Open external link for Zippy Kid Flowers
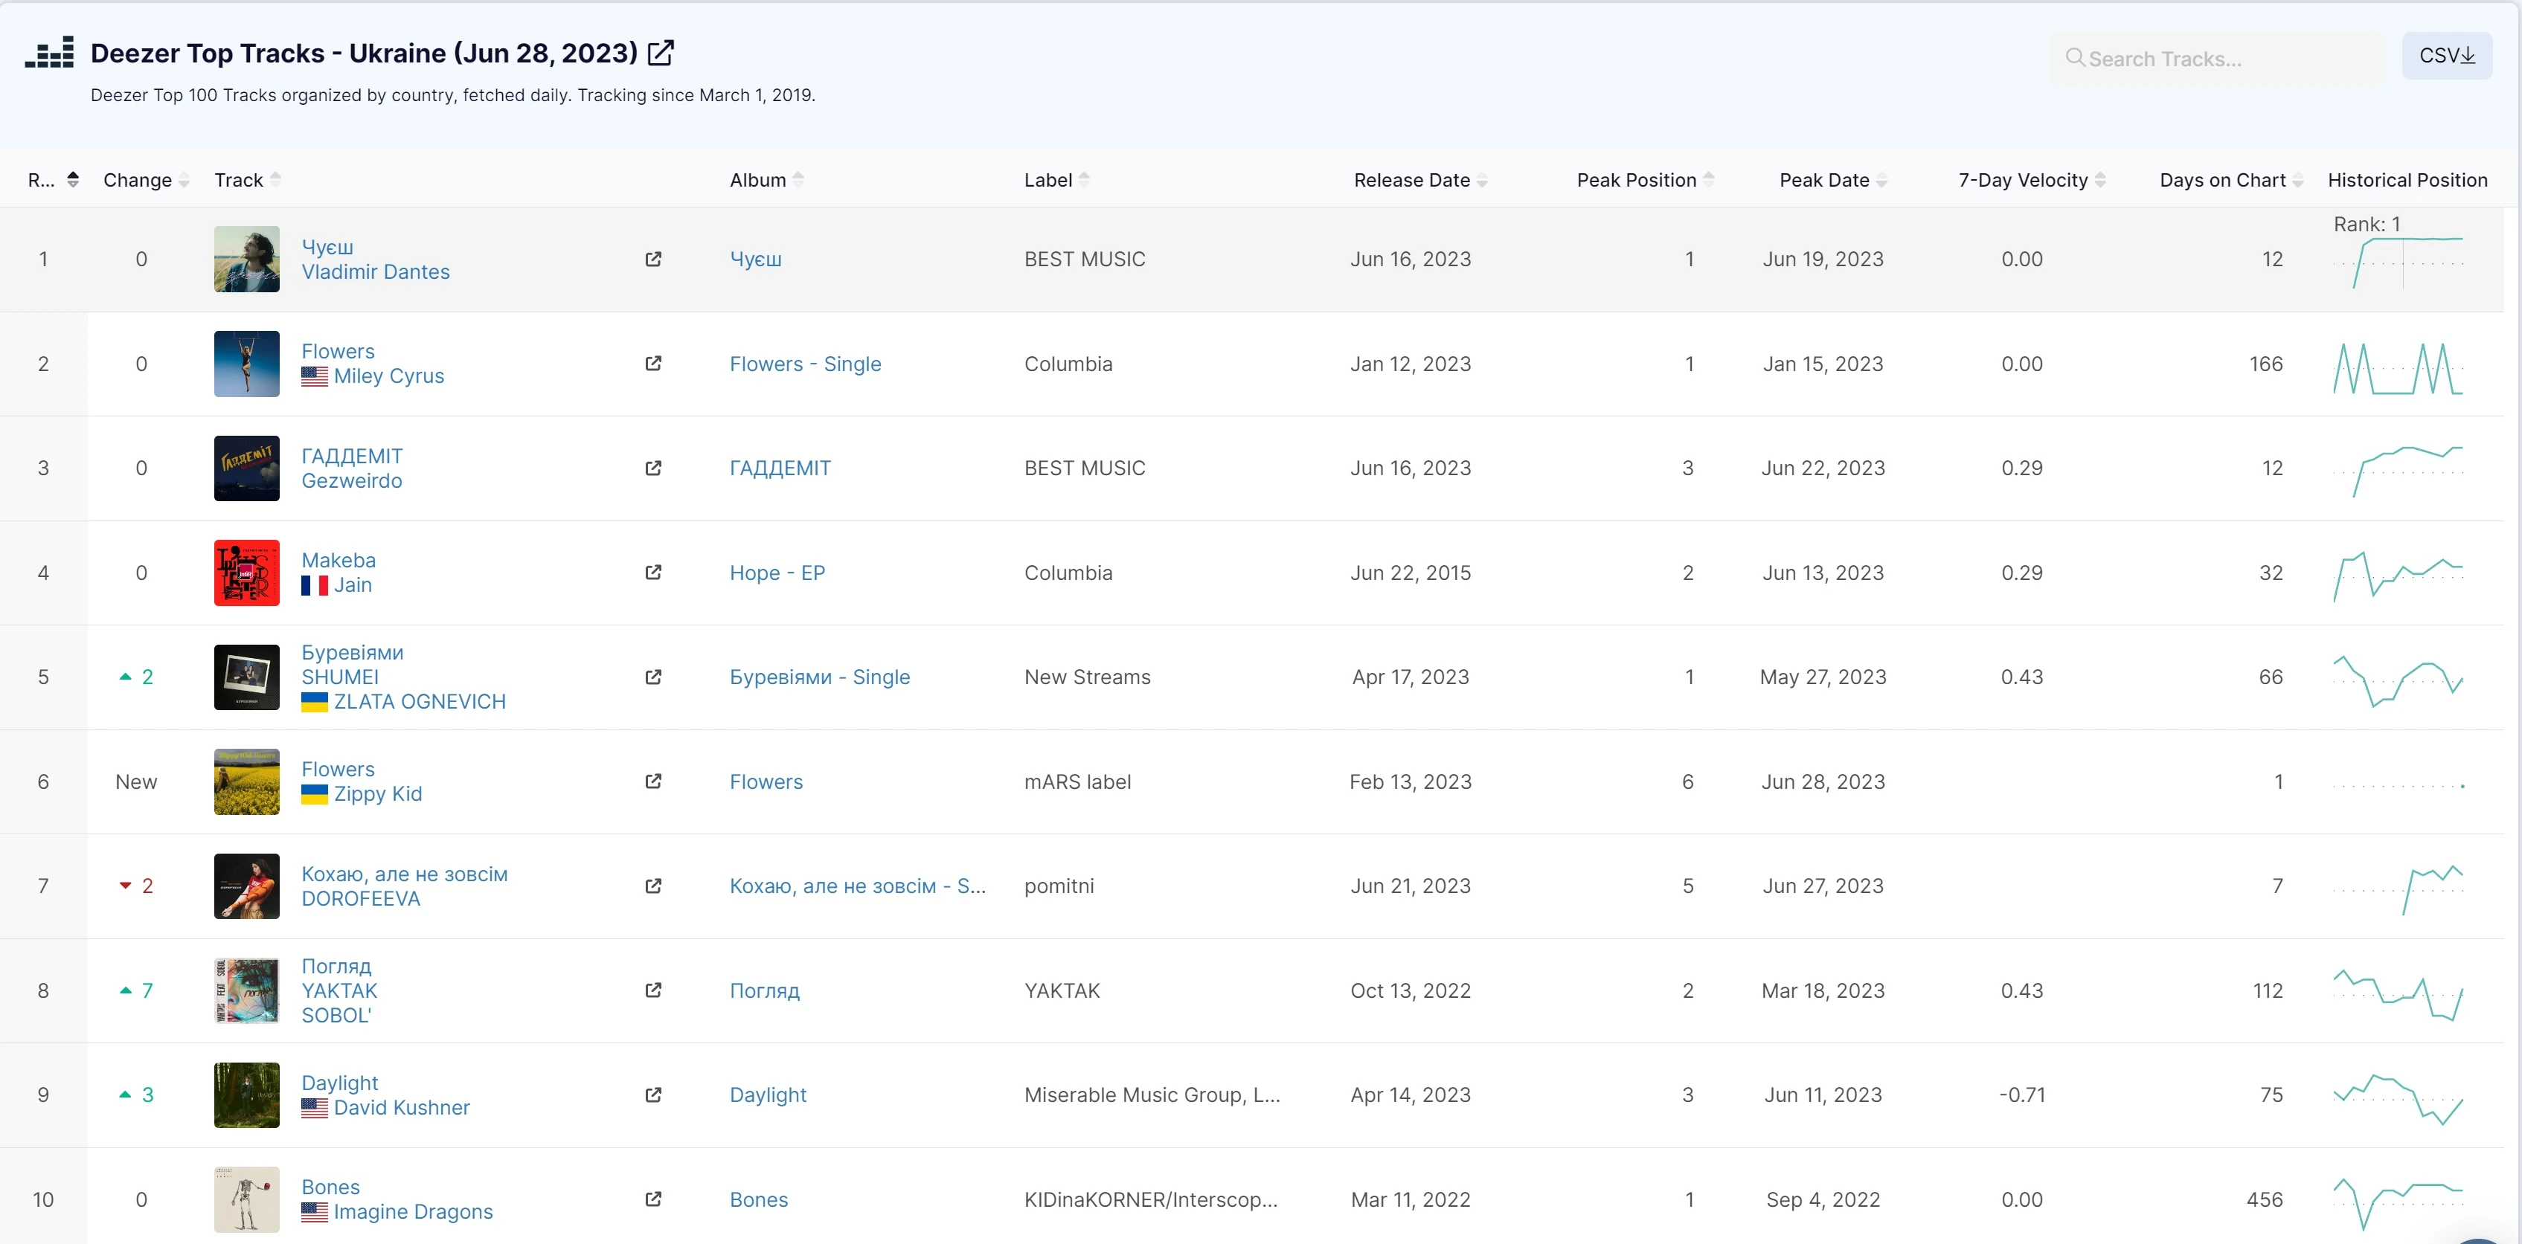 (653, 781)
